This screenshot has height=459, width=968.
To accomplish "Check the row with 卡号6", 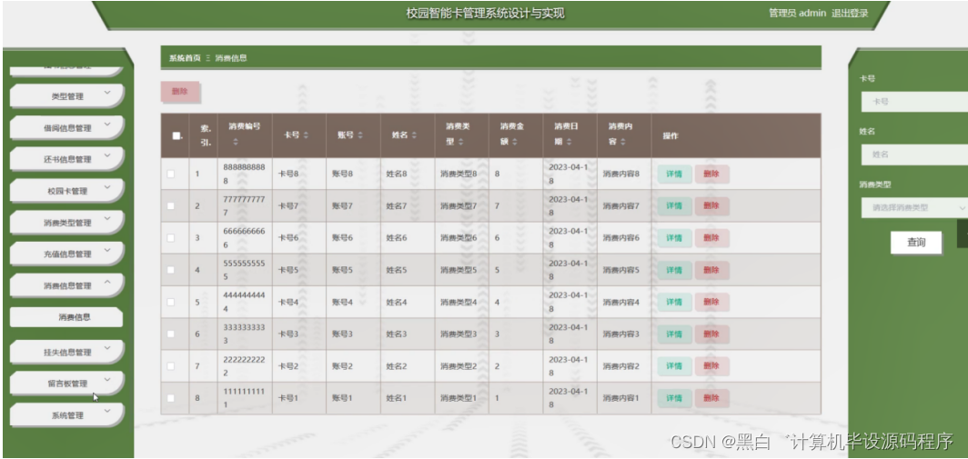I will coord(171,238).
